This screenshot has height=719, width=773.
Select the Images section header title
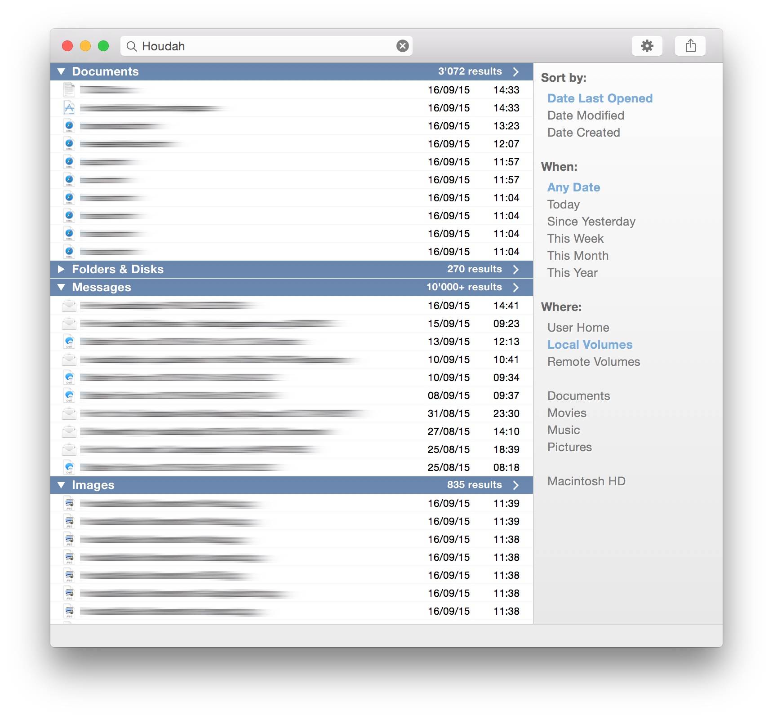point(93,485)
